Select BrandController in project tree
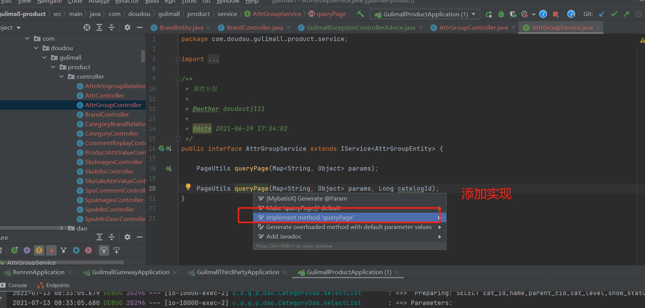 107,114
